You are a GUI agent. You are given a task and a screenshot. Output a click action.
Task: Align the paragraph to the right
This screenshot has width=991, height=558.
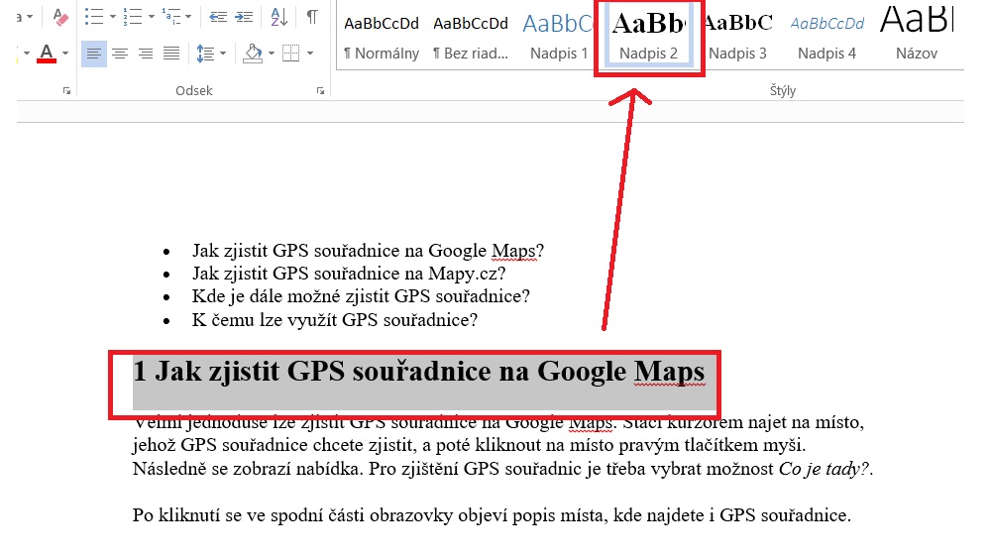tap(146, 54)
